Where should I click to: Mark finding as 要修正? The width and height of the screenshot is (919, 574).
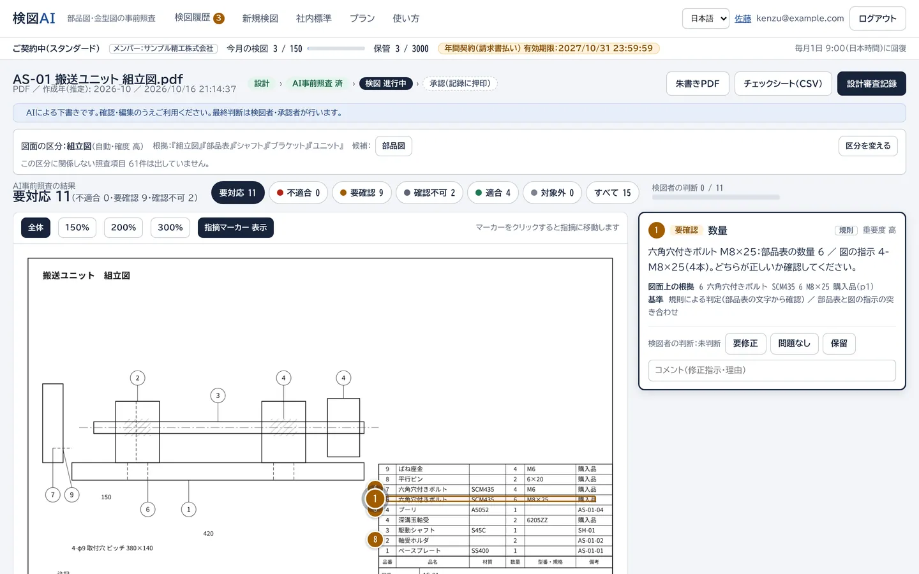745,344
